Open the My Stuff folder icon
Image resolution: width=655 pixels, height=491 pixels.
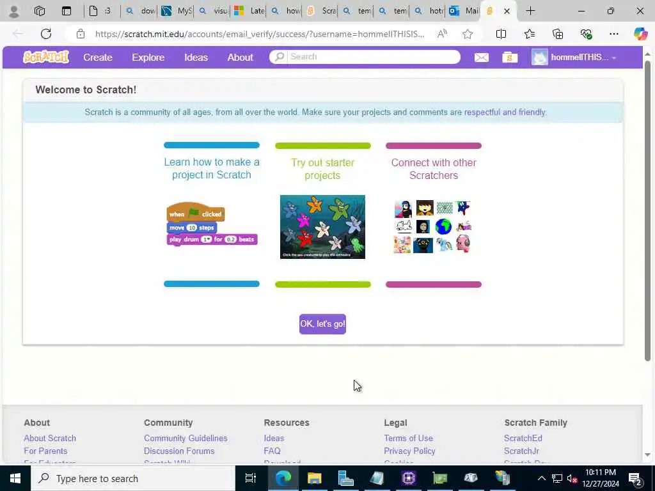tap(510, 57)
